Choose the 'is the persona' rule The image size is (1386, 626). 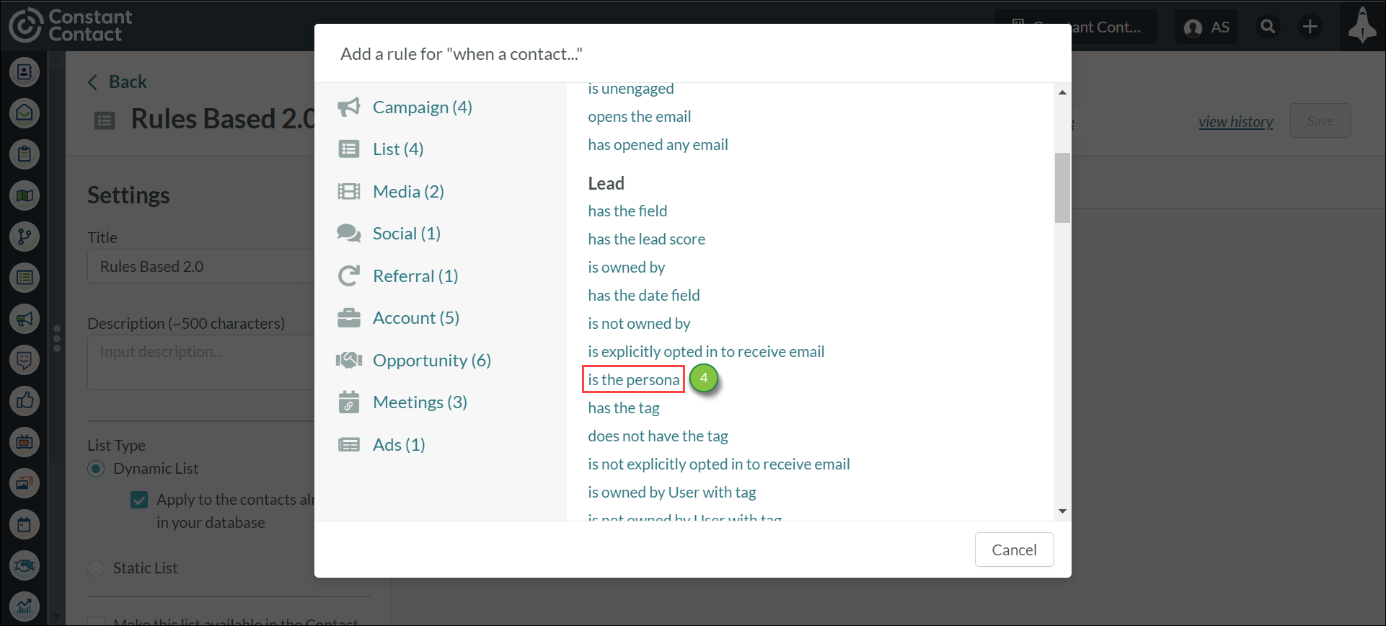pos(633,380)
